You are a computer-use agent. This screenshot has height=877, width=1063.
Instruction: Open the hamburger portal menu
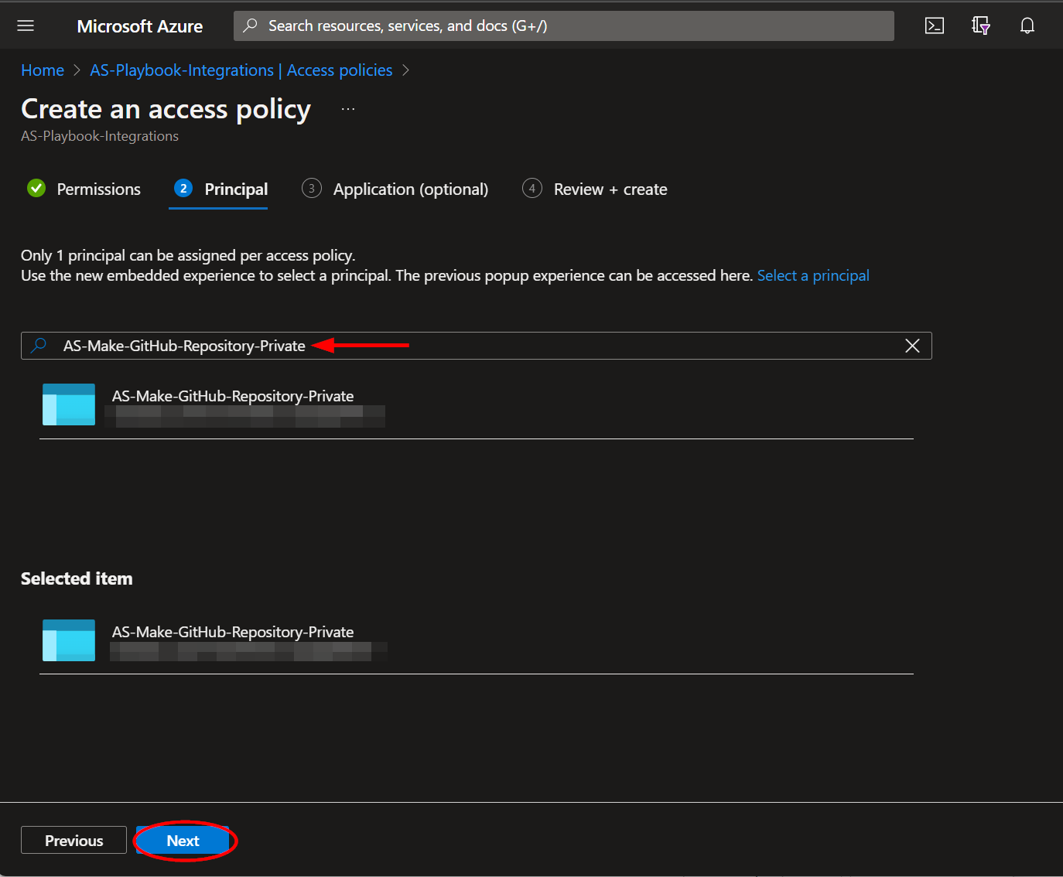[x=26, y=26]
